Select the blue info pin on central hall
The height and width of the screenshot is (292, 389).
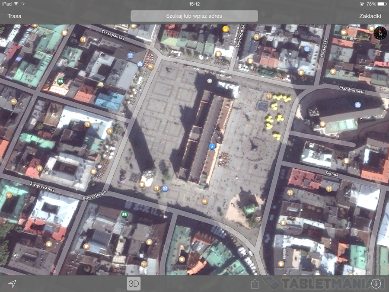tap(212, 147)
